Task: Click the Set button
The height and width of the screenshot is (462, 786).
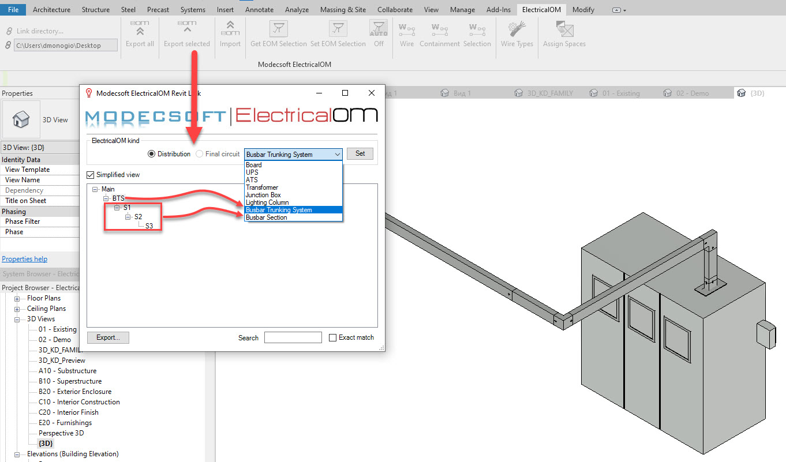Action: pyautogui.click(x=360, y=154)
